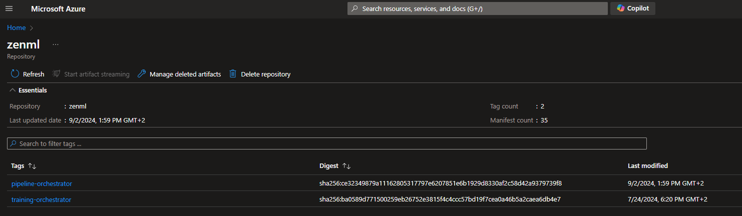Click the trash can icon
Screen dimensions: 742x216
click(x=233, y=74)
